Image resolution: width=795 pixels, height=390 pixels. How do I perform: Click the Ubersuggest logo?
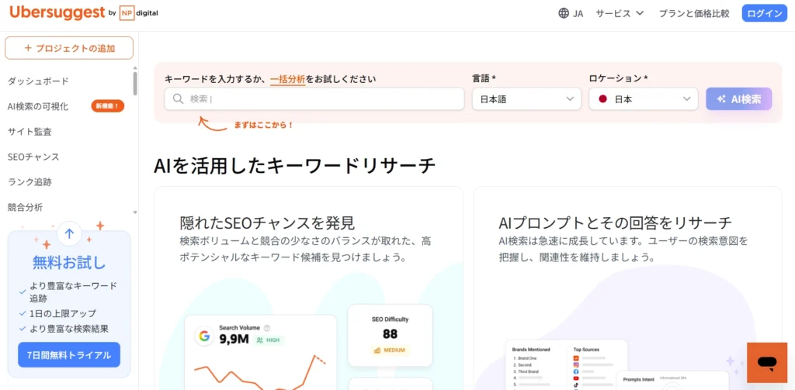click(x=57, y=13)
